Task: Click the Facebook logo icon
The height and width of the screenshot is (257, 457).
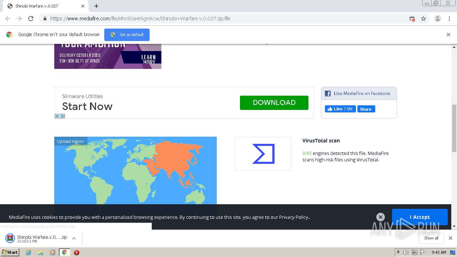Action: click(x=328, y=94)
